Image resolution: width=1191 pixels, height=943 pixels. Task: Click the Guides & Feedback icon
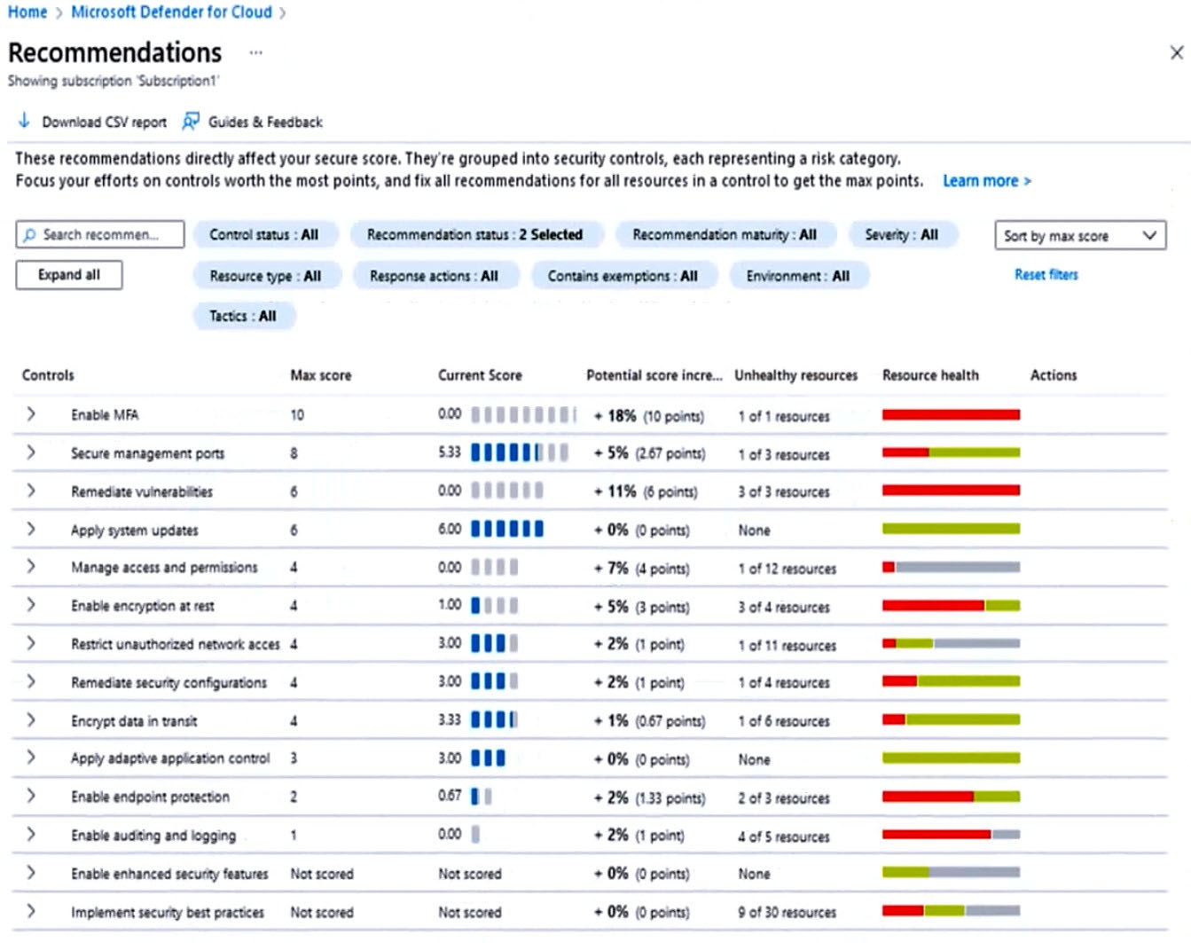191,122
